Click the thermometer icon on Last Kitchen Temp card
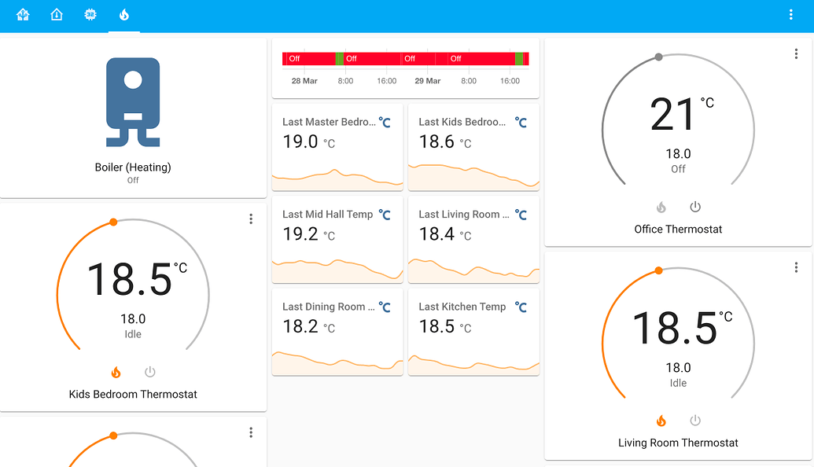 pos(521,307)
